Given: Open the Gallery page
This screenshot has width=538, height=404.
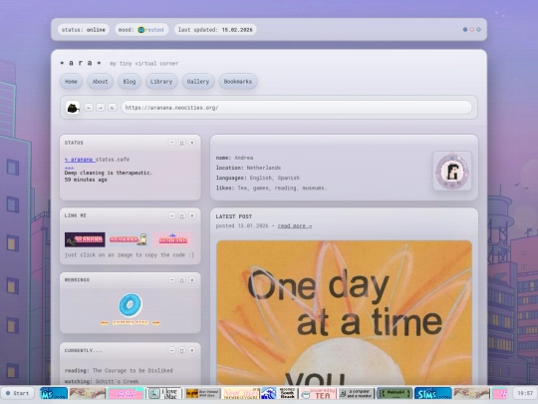Looking at the screenshot, I should point(198,82).
